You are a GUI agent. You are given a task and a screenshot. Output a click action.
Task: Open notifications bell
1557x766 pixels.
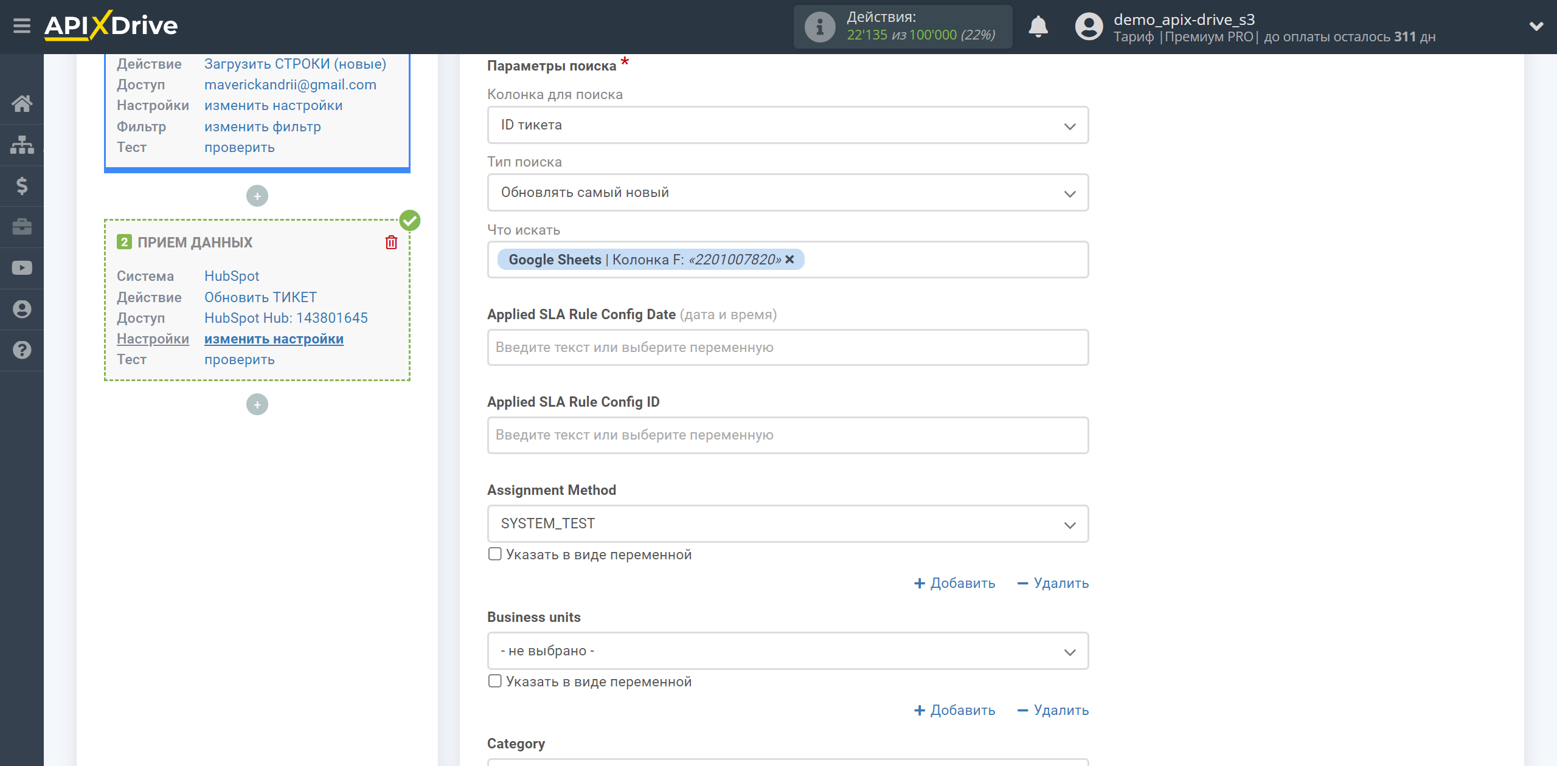click(x=1038, y=27)
